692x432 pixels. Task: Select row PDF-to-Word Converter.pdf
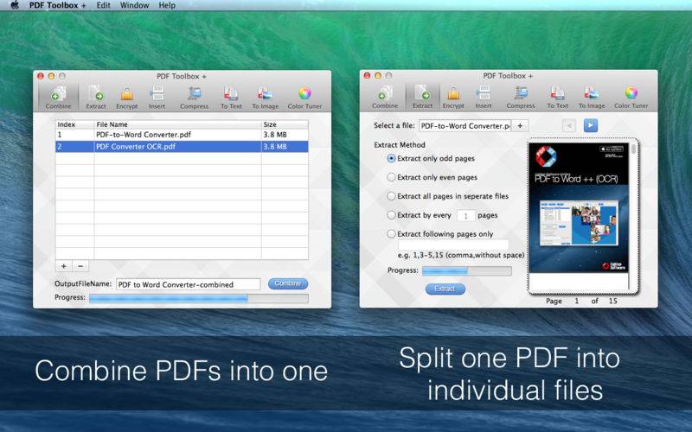182,135
